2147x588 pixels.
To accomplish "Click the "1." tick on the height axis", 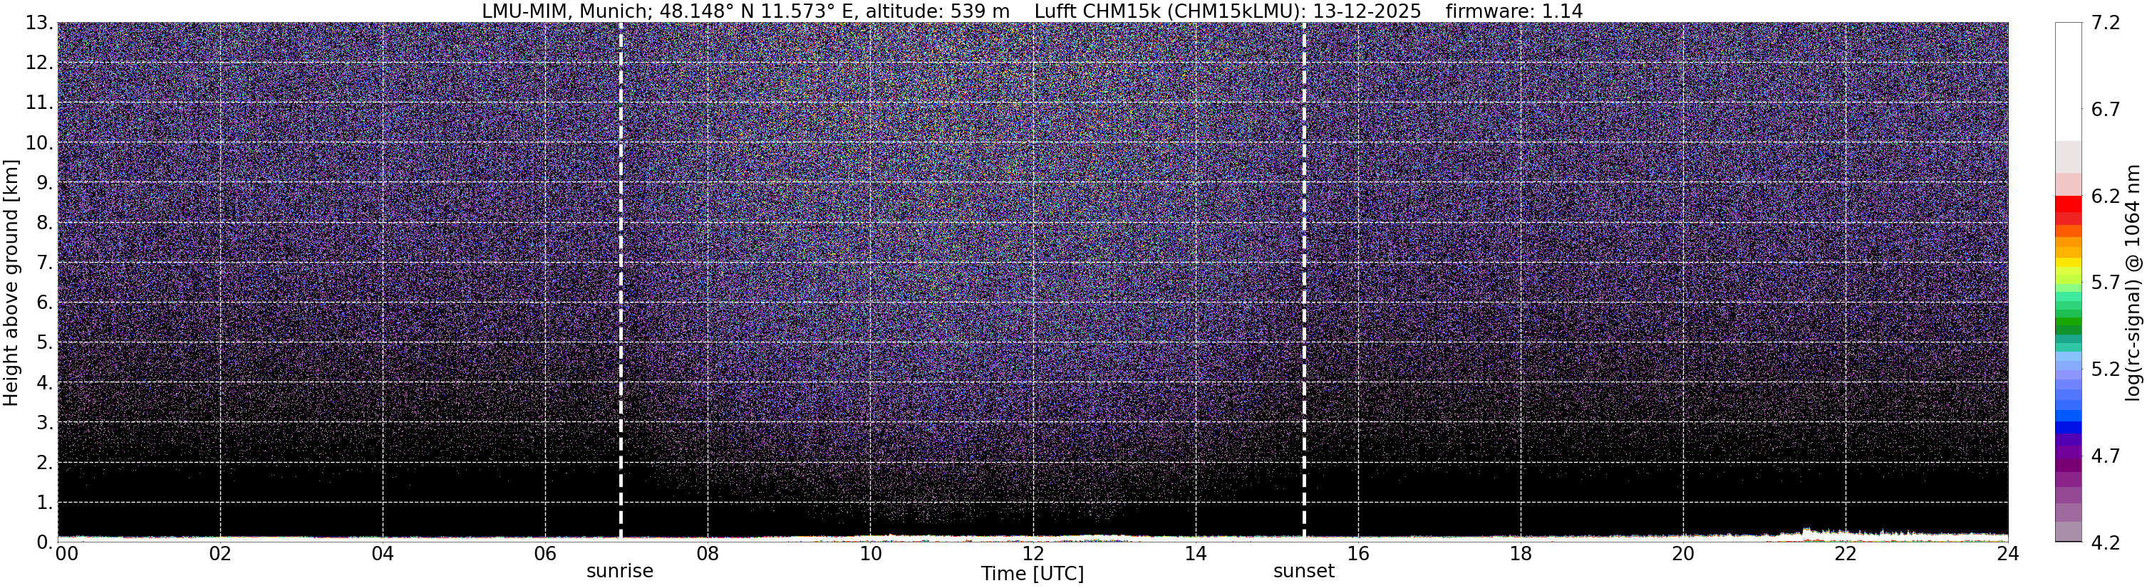I will point(44,503).
